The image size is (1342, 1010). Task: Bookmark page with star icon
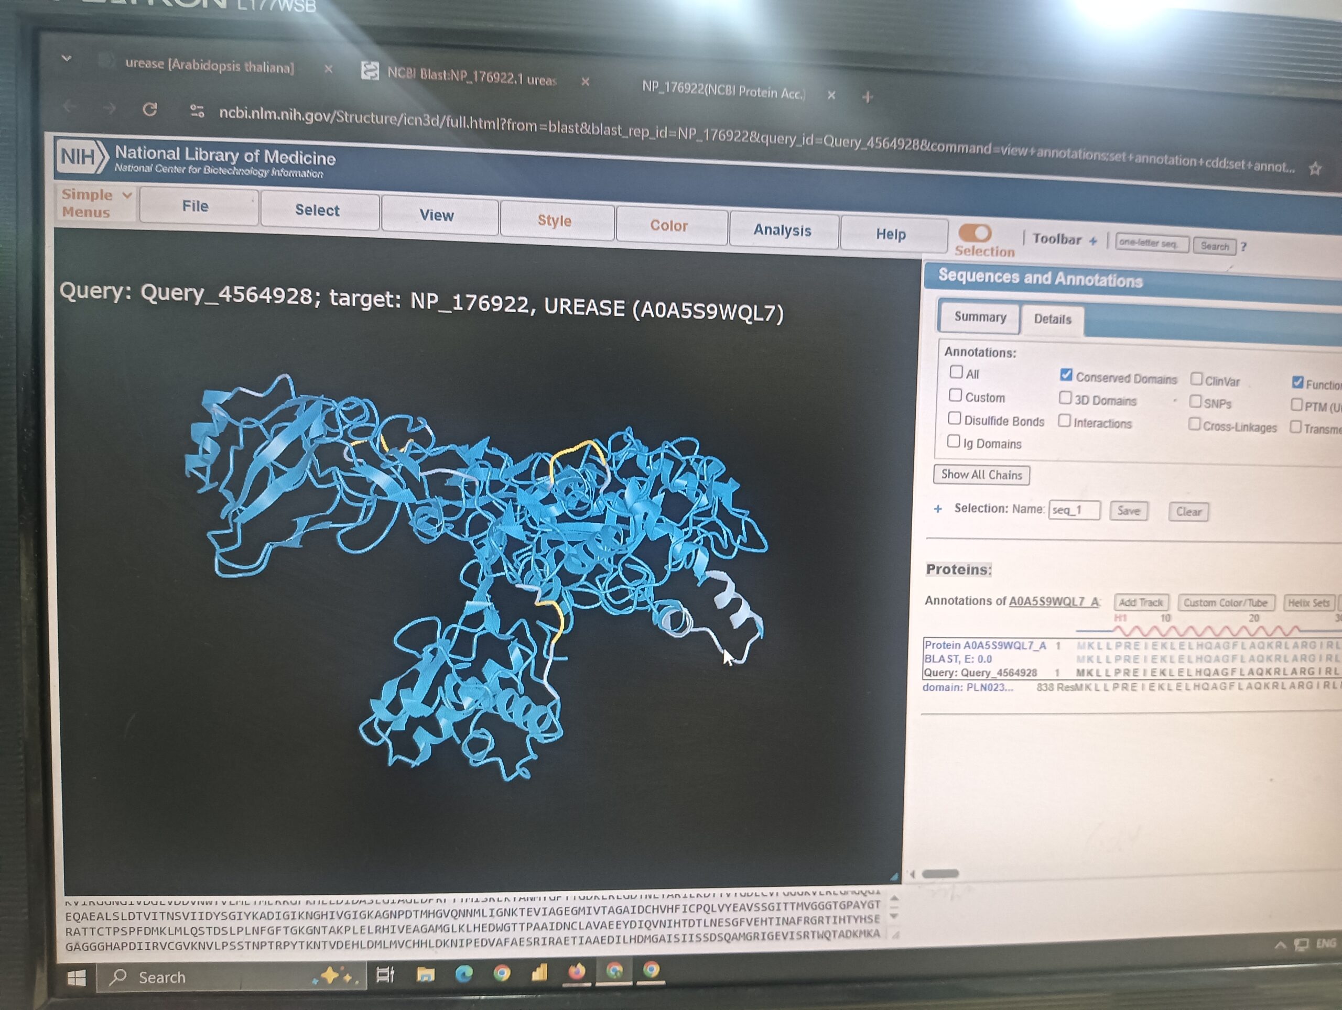(x=1315, y=169)
